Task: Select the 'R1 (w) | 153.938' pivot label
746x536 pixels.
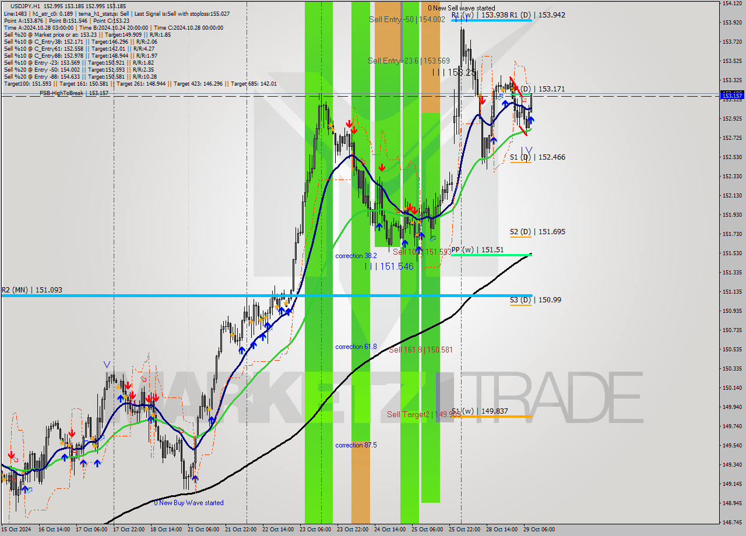Action: coord(479,15)
